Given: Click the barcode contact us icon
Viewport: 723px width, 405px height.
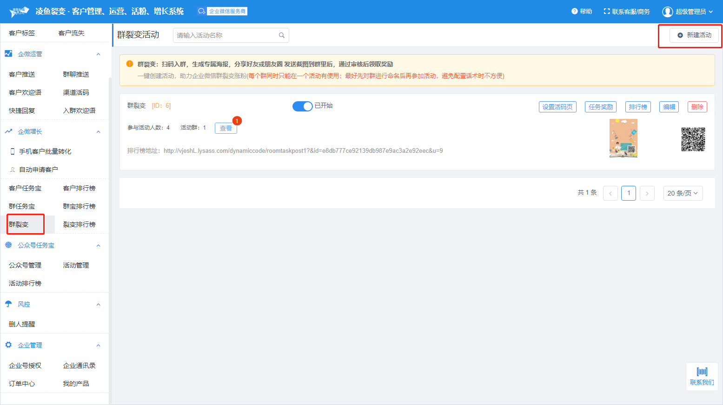Looking at the screenshot, I should pyautogui.click(x=702, y=372).
